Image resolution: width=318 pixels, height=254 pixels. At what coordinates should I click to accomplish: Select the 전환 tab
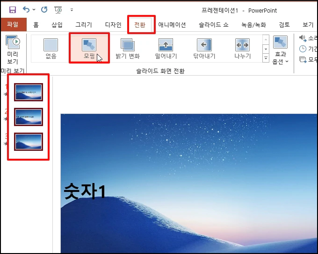click(x=140, y=25)
